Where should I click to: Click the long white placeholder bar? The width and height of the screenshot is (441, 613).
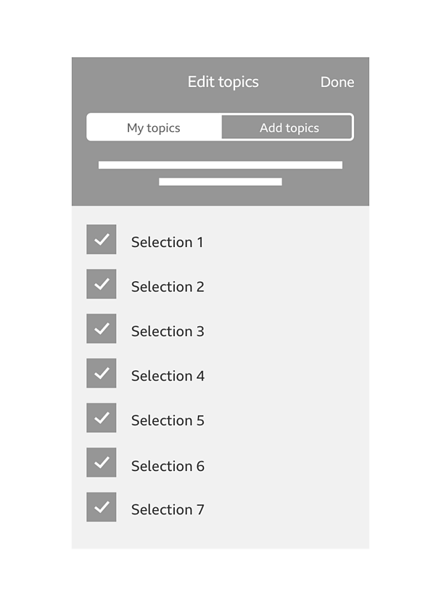220,165
